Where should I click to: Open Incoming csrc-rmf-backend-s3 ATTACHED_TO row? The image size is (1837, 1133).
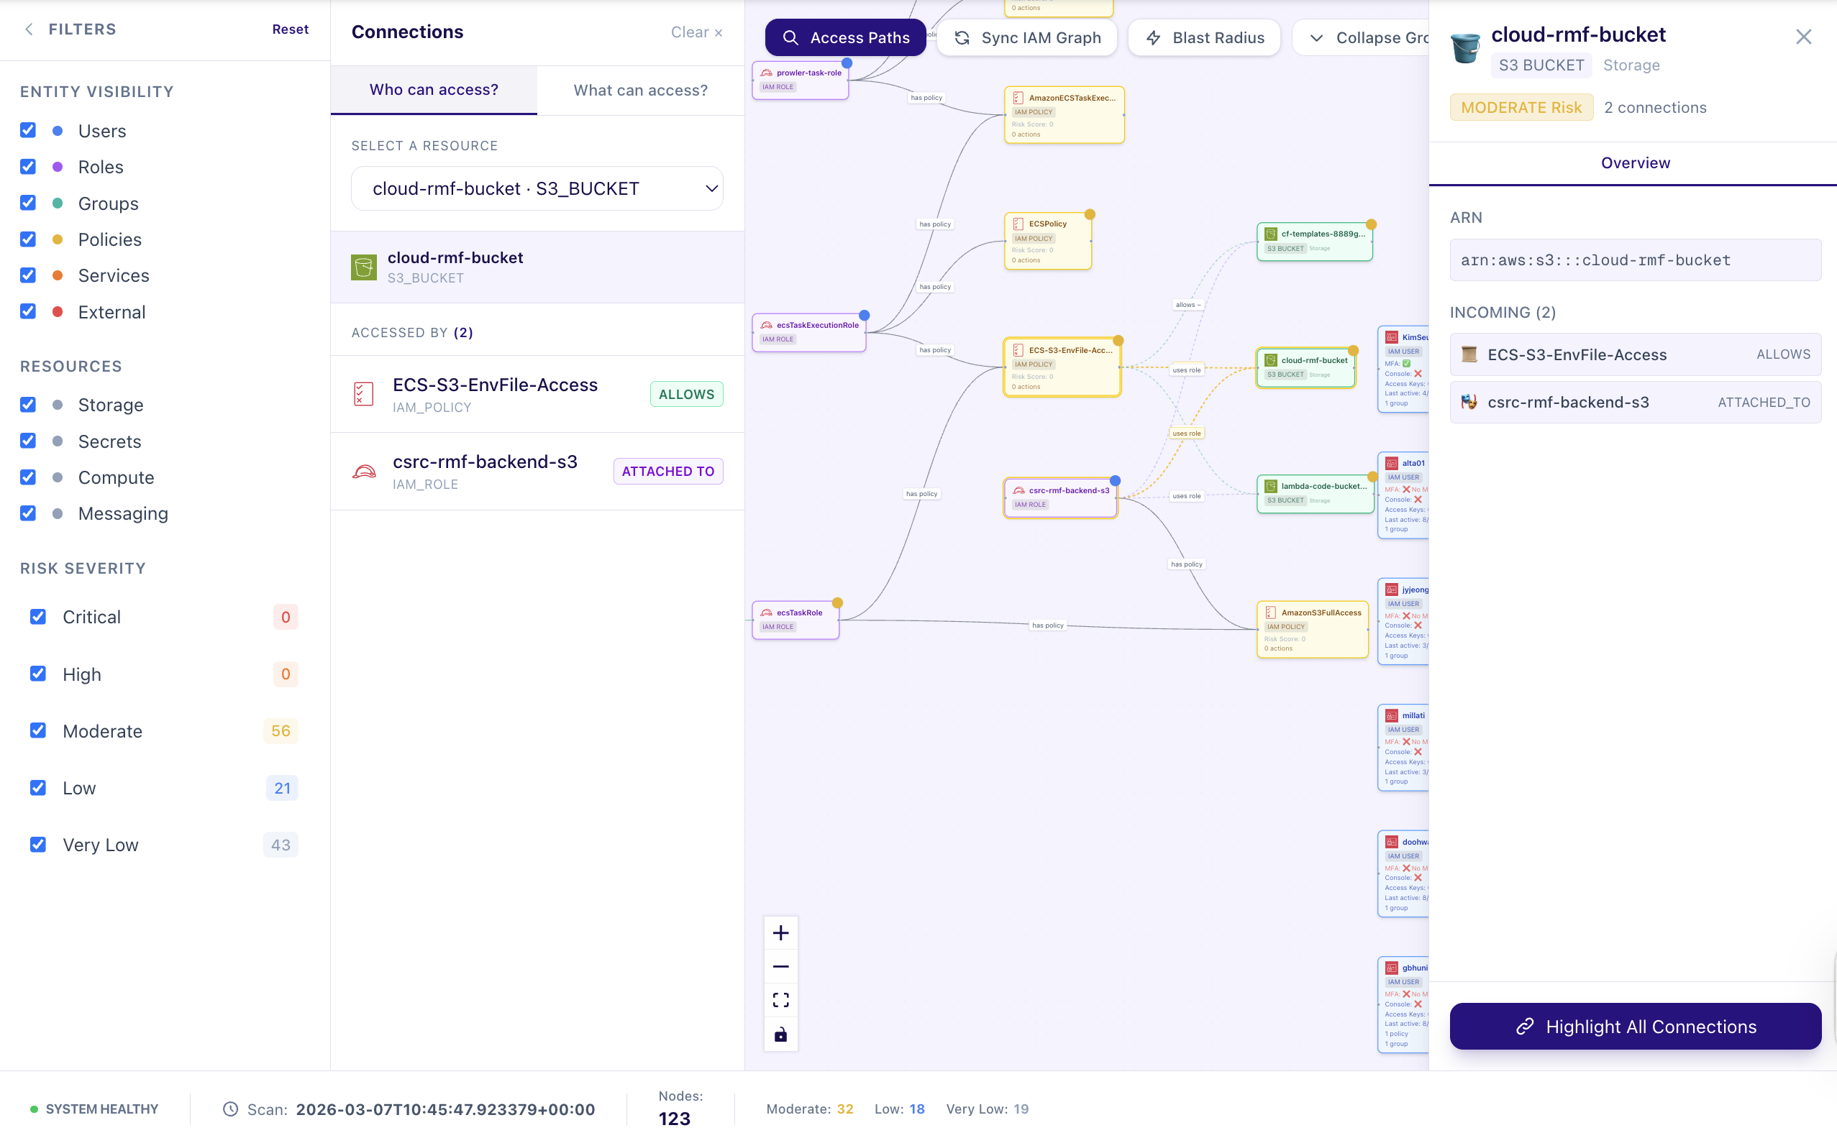tap(1635, 403)
